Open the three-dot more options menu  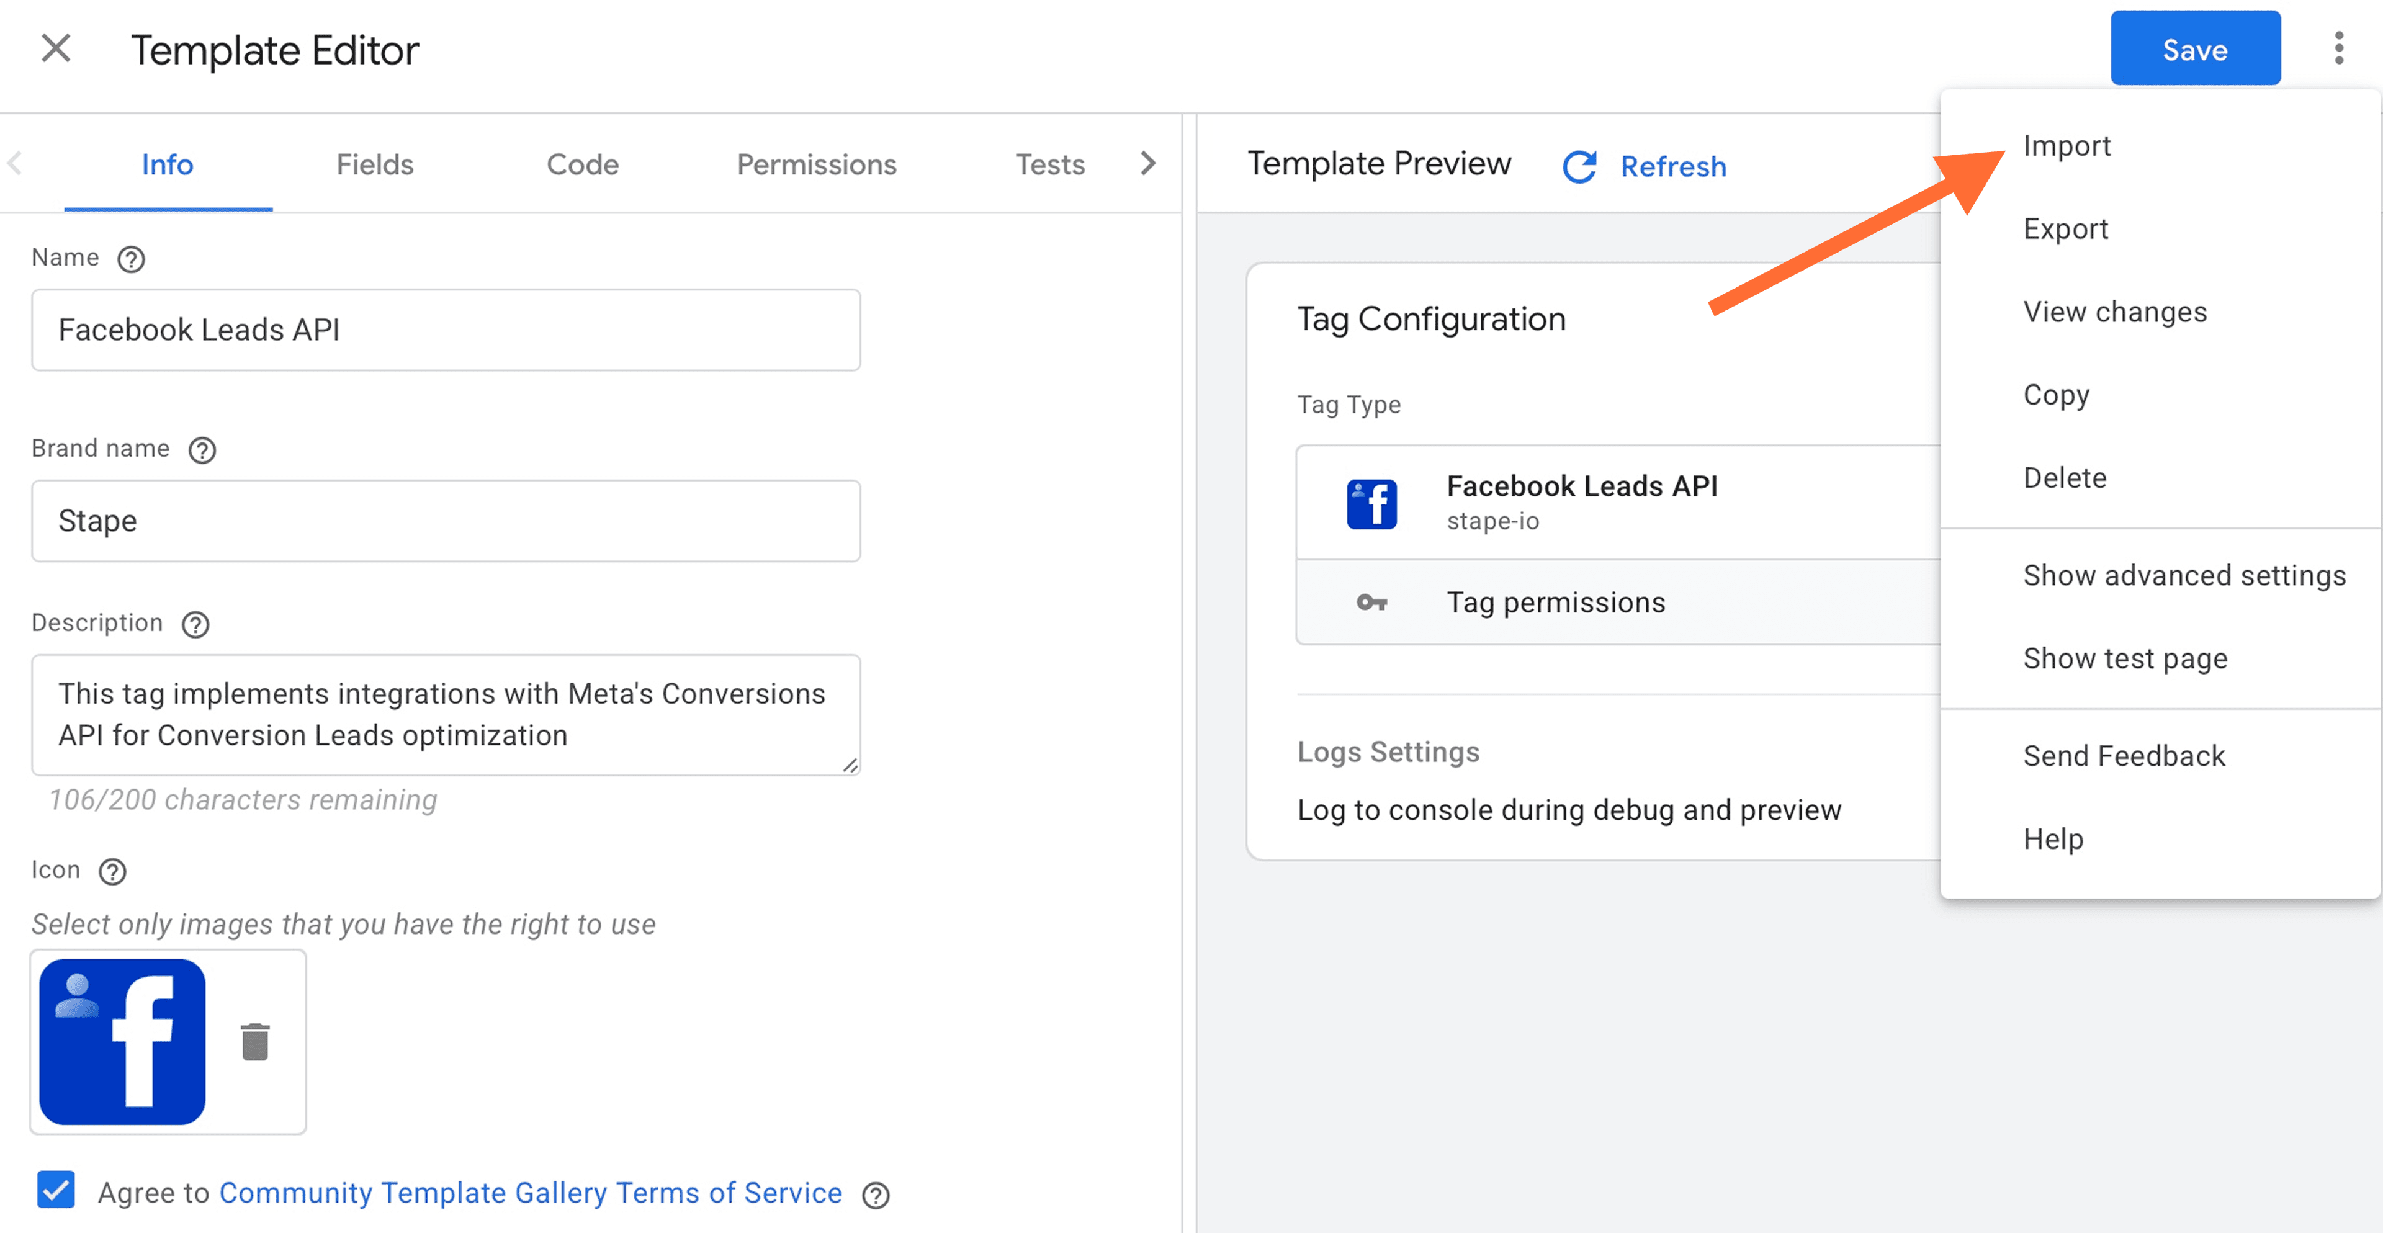point(2338,48)
